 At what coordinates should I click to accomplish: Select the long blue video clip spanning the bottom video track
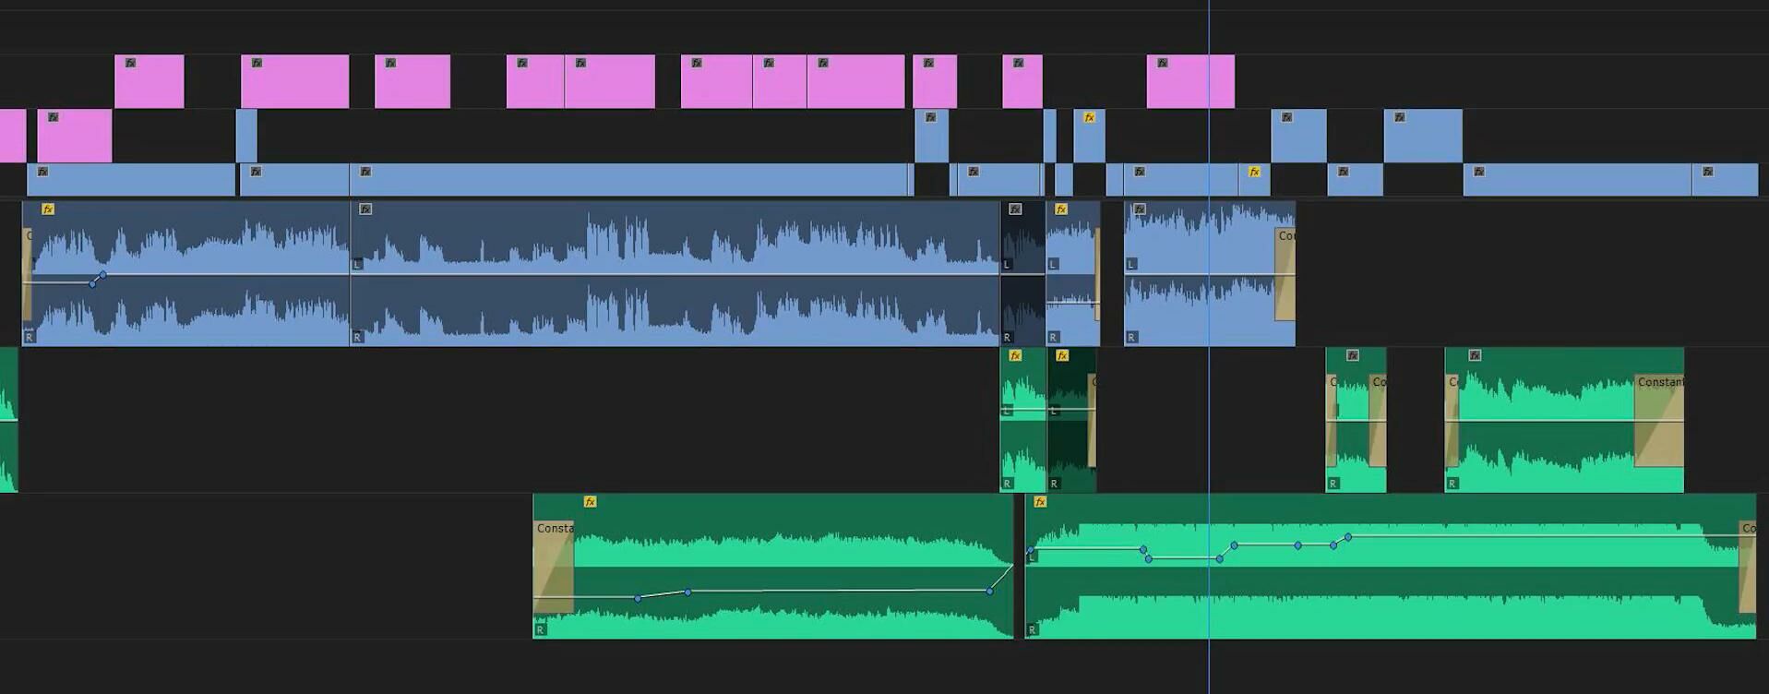(628, 180)
